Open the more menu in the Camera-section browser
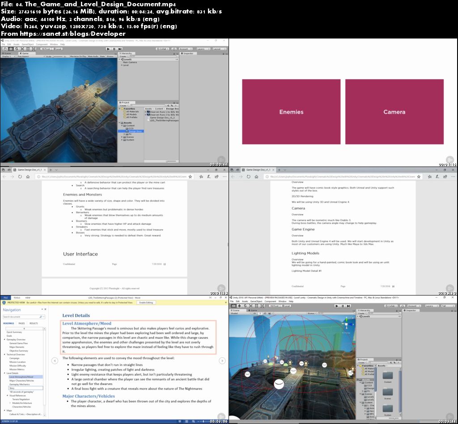Screen dimensions: 458x424 coord(453,176)
